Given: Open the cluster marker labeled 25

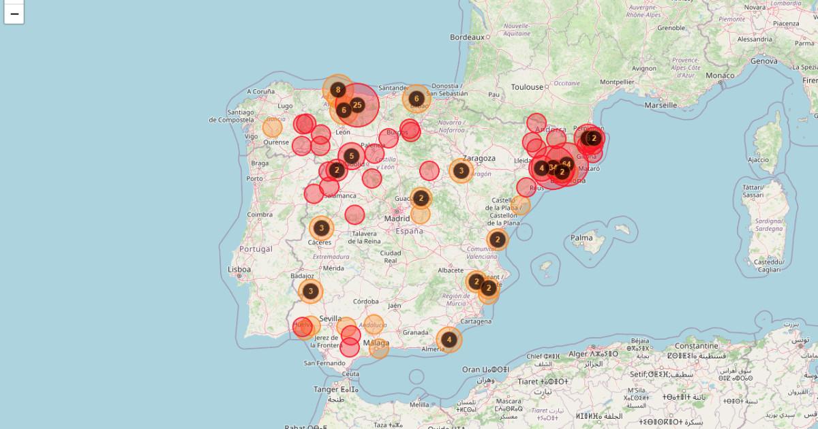Looking at the screenshot, I should click(357, 105).
